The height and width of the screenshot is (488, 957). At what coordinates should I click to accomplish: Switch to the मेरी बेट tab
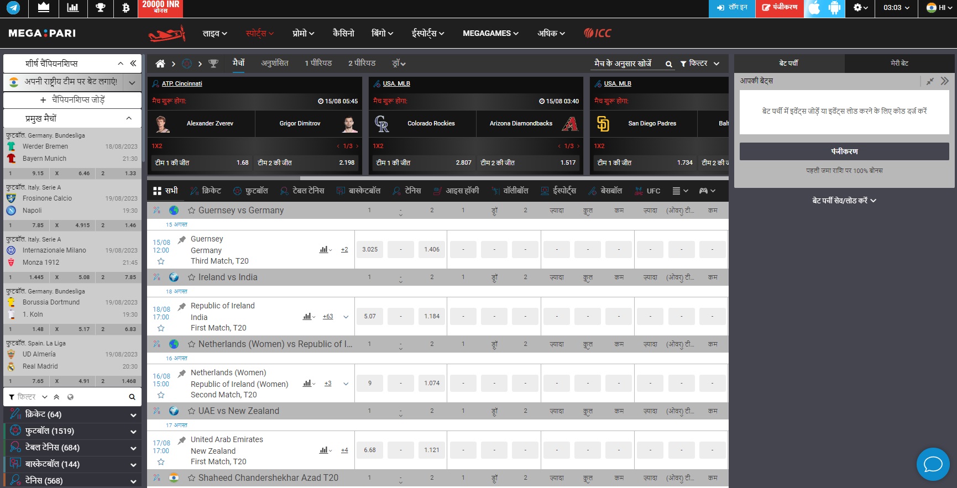coord(900,63)
